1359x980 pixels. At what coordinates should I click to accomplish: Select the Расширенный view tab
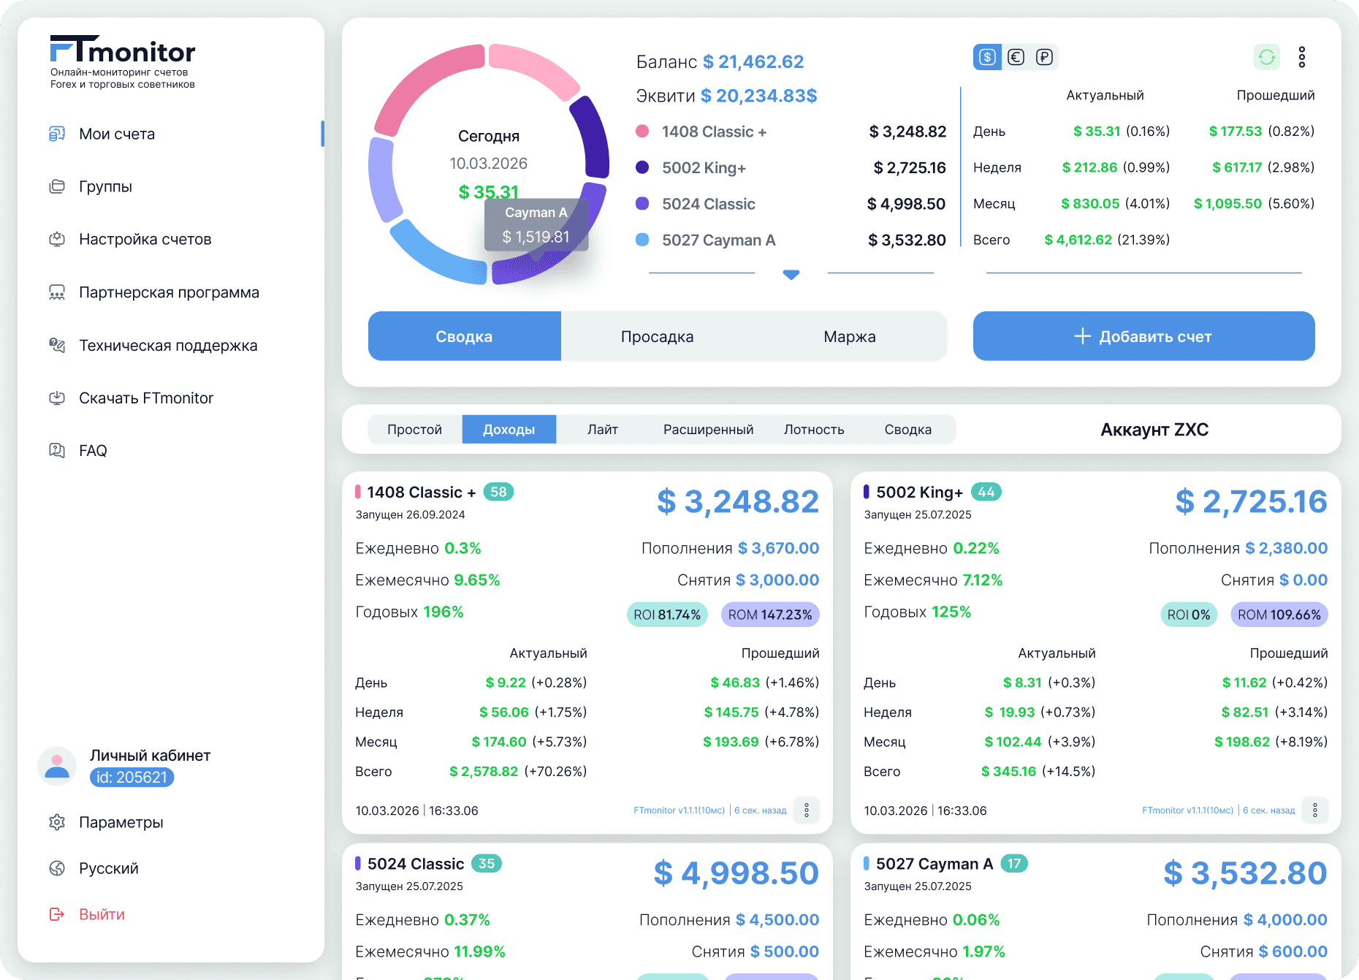point(708,430)
